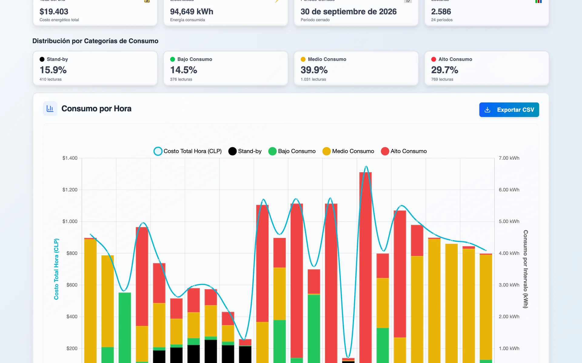Select the Medio Consumo 39.9% card
Screen dimensions: 582x363
356,68
